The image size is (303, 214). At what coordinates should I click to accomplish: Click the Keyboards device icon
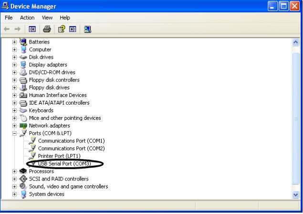pos(23,110)
